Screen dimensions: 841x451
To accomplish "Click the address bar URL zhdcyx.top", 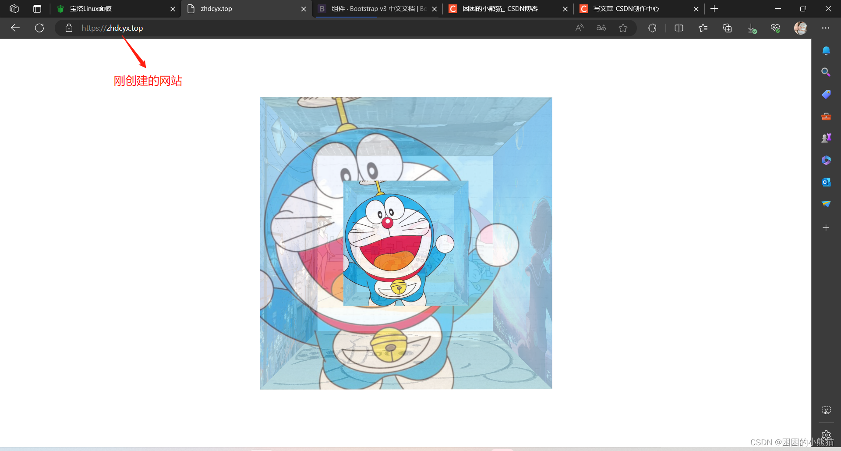I will click(112, 28).
